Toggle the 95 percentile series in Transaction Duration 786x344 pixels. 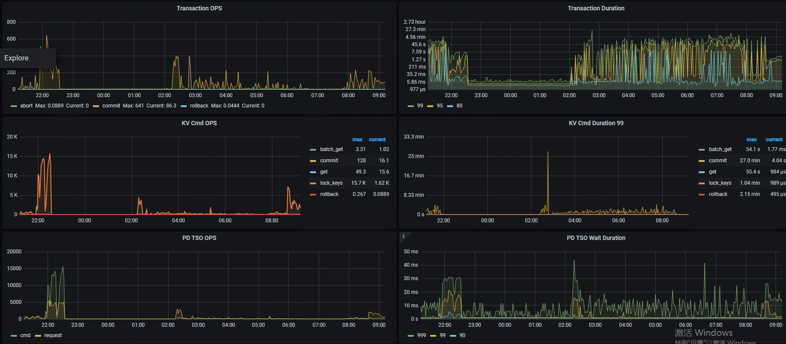(x=439, y=106)
